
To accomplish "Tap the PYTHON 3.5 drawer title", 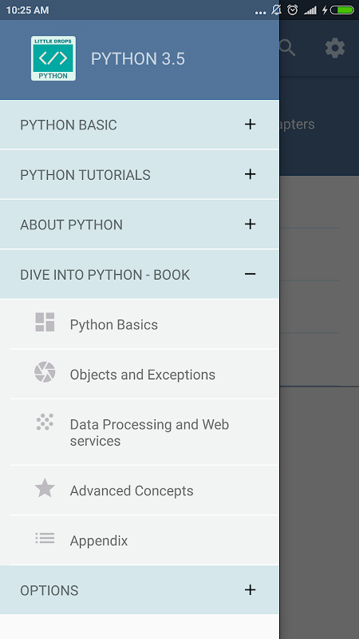I will [138, 59].
